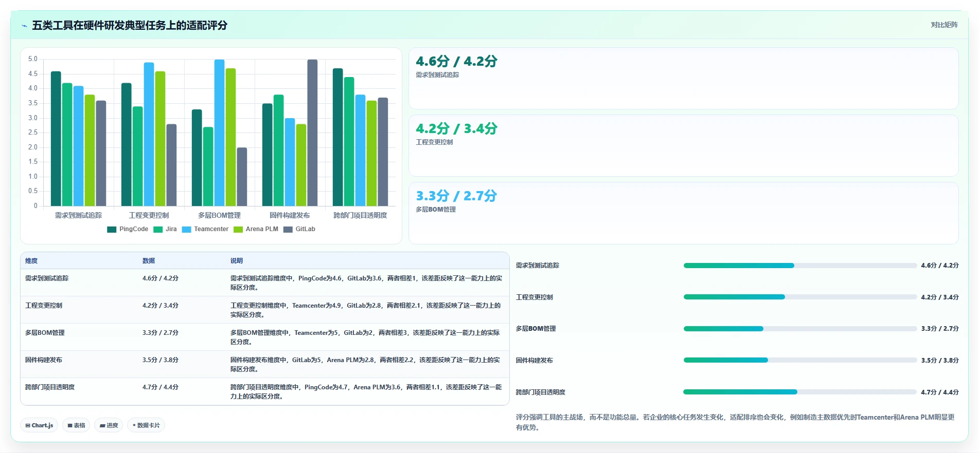
Task: Click the table value 3.5分 / 3.8分
Action: coord(161,360)
